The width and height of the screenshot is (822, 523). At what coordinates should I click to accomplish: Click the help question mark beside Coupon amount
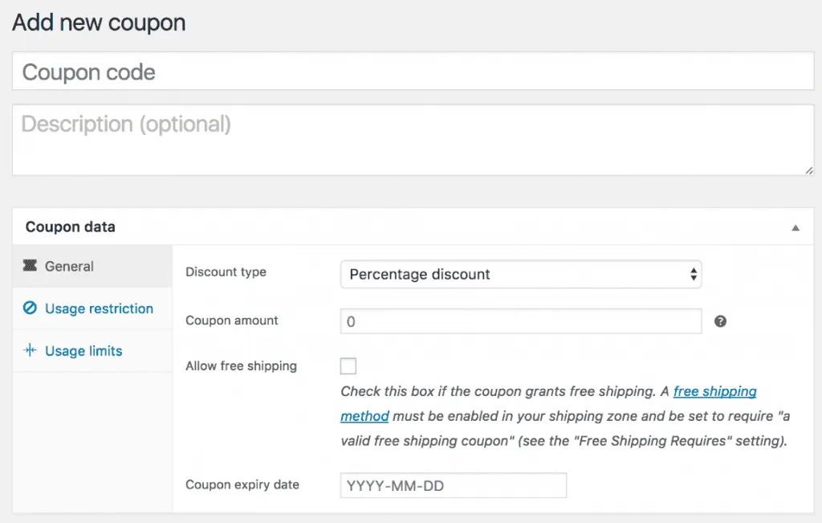point(720,321)
